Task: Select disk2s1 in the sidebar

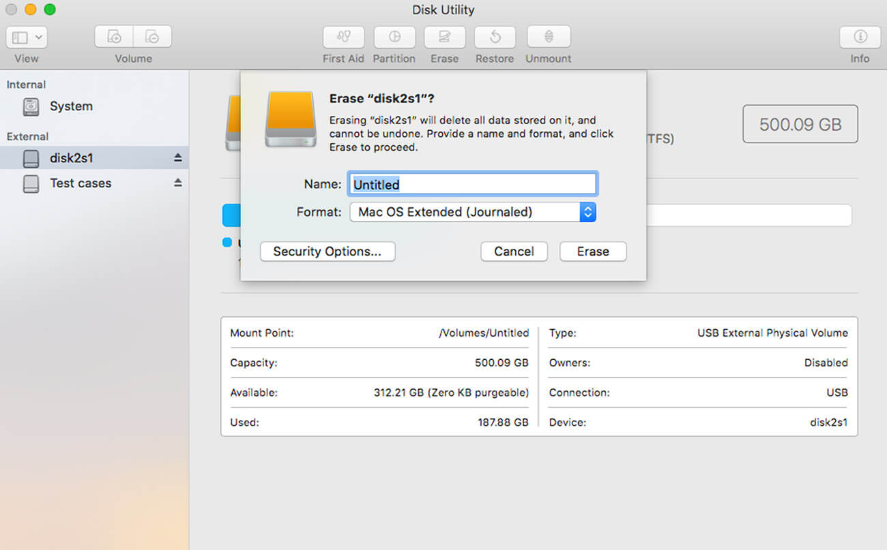Action: pyautogui.click(x=94, y=158)
